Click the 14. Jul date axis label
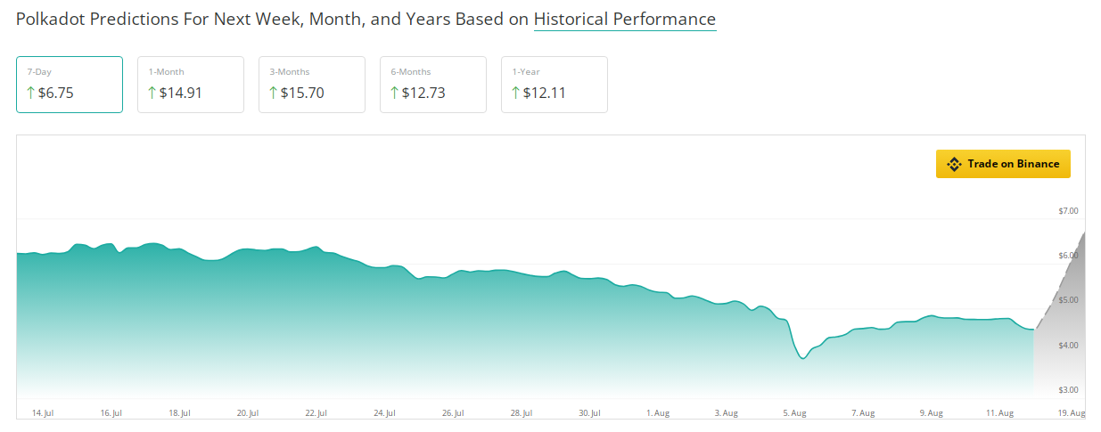The width and height of the screenshot is (1101, 432). point(43,413)
